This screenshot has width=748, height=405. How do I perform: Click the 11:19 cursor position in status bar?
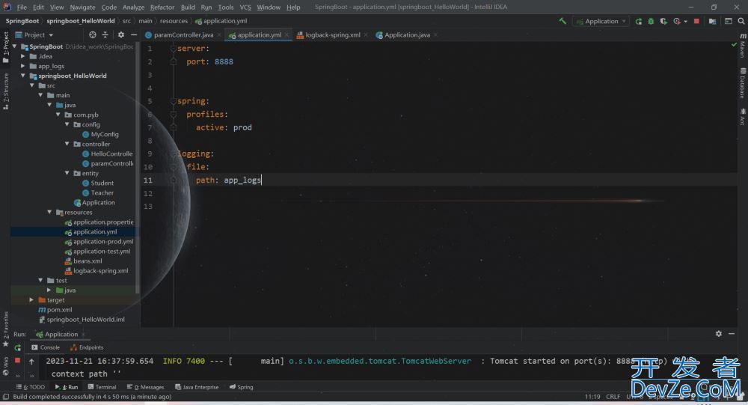coord(592,397)
